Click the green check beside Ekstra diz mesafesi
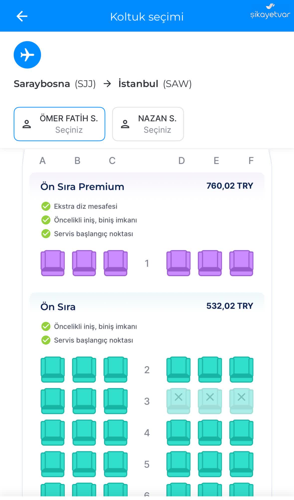This screenshot has height=500, width=294. pos(46,206)
